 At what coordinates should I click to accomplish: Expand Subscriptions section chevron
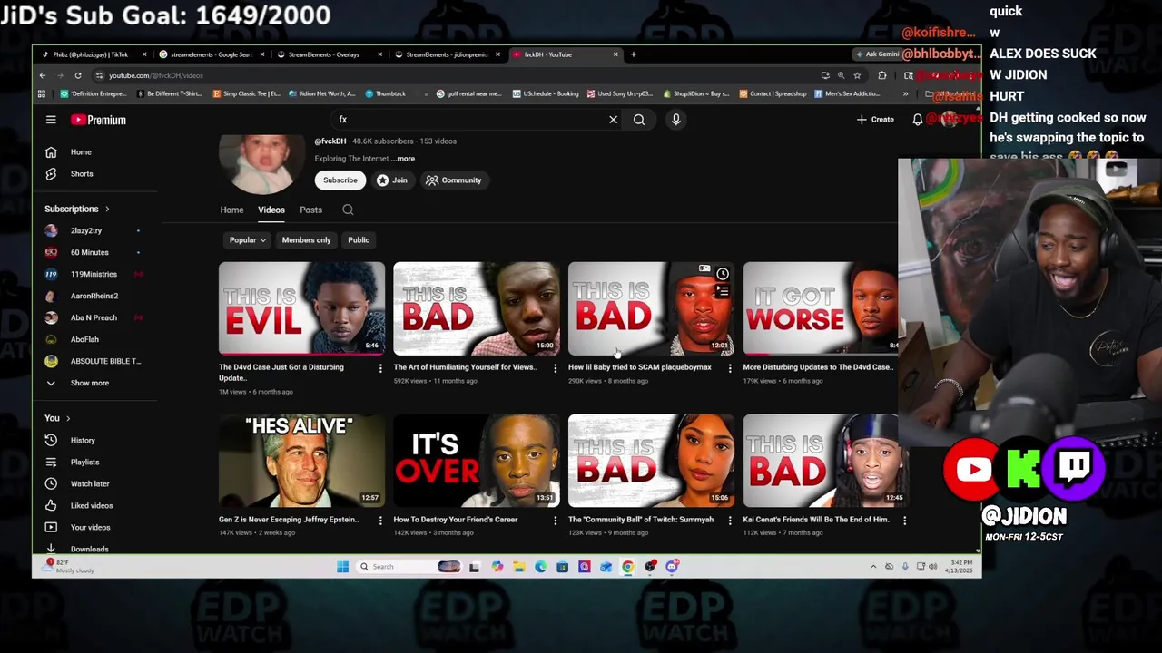click(x=106, y=210)
